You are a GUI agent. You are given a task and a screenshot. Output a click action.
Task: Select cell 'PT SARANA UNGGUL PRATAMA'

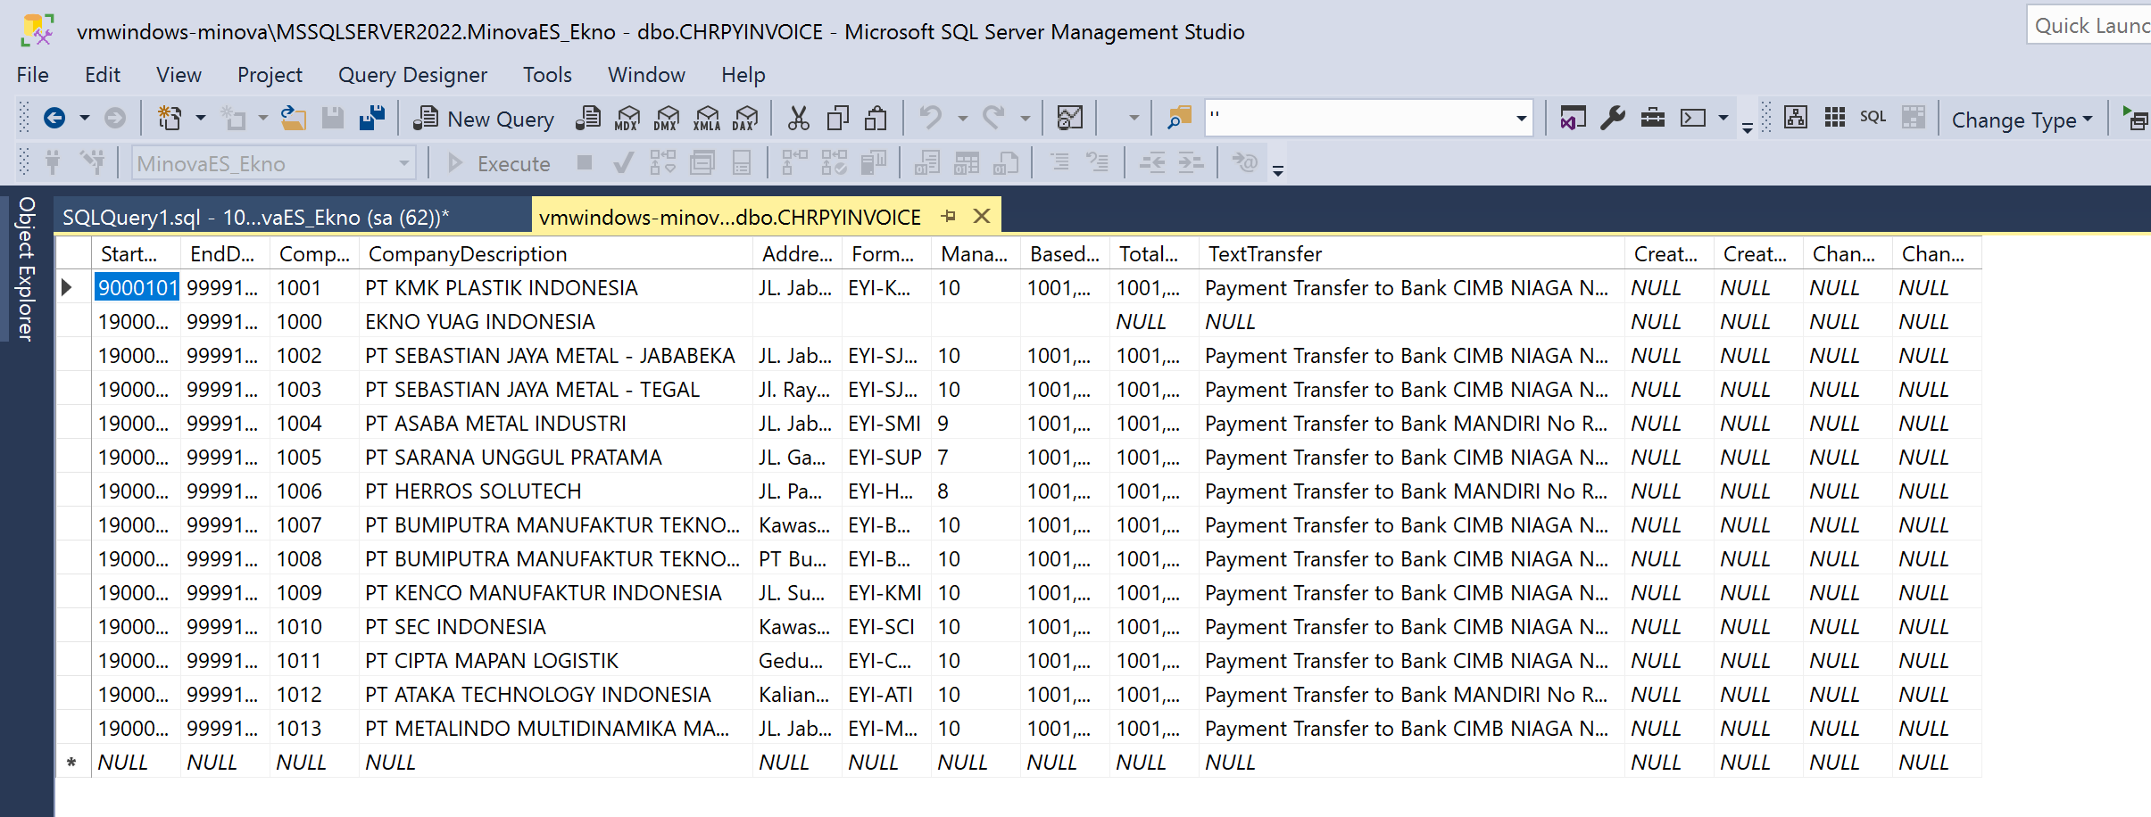[556, 458]
